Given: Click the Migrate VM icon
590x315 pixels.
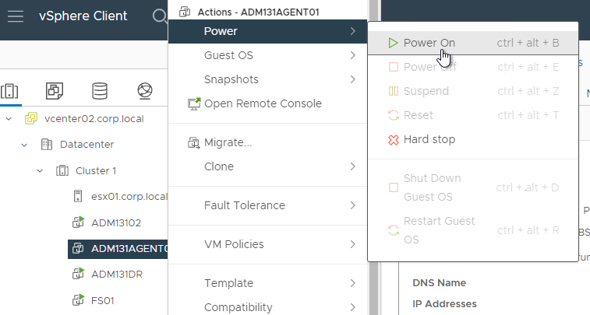Looking at the screenshot, I should click(194, 143).
